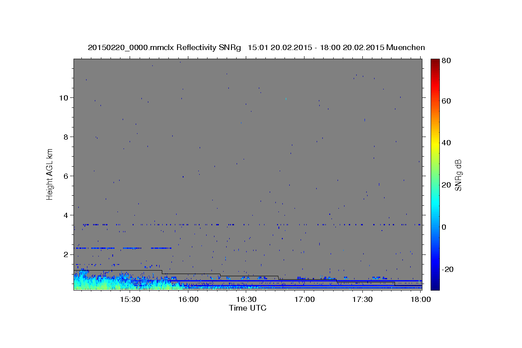Click the 15:30 time tick label
This screenshot has height=348, width=522.
tap(130, 300)
